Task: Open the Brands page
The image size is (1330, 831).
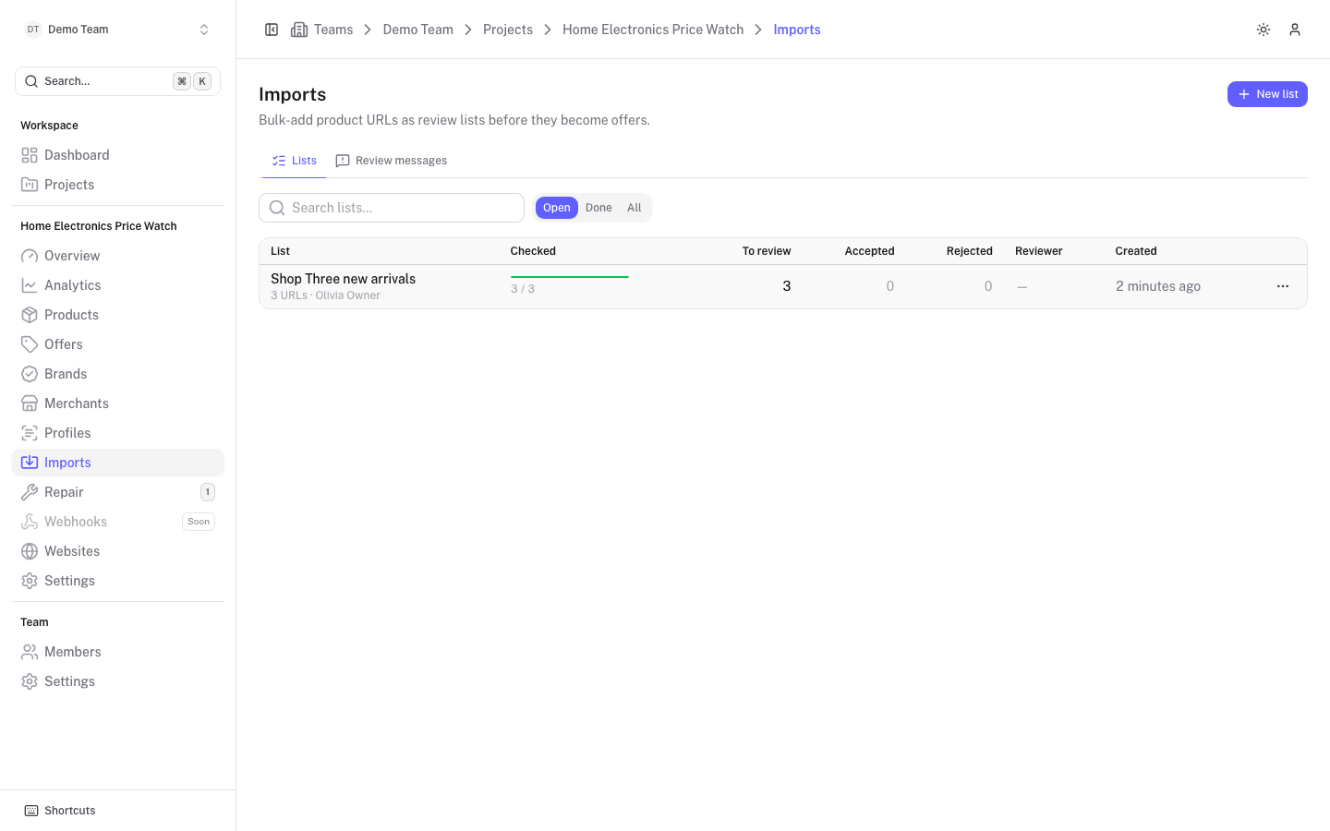Action: click(117, 374)
